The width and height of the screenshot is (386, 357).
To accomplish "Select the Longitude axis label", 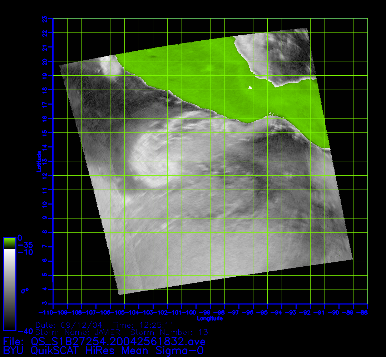I will click(x=210, y=318).
